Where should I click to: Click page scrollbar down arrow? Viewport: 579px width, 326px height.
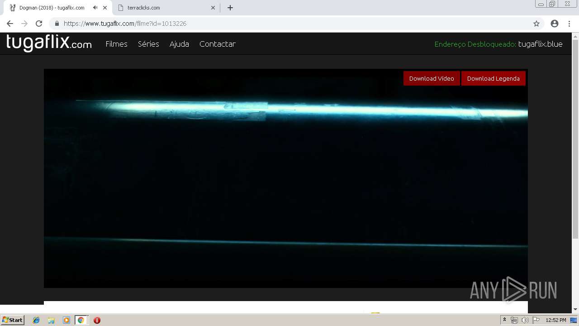[575, 309]
